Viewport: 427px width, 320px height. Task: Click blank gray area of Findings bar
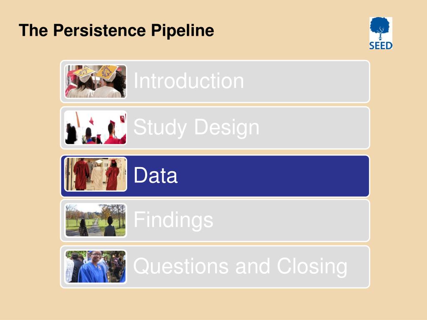click(289, 220)
